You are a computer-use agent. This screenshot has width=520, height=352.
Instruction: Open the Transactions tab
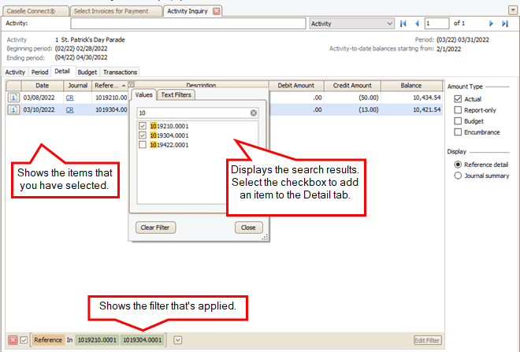pos(121,72)
